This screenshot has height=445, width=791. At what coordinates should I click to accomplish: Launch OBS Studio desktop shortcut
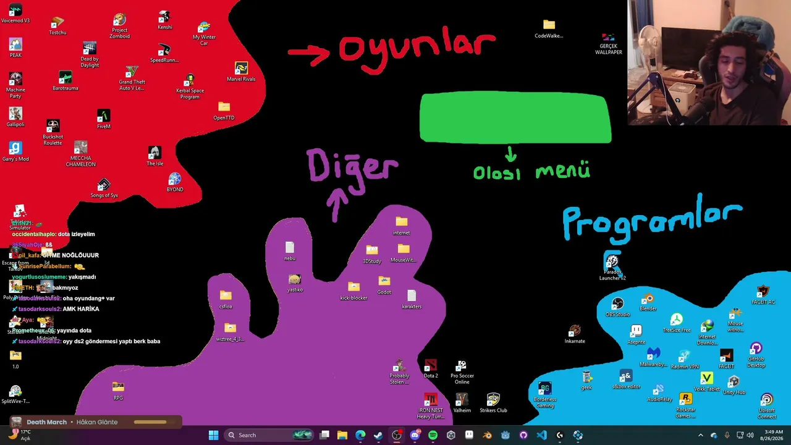(x=617, y=307)
